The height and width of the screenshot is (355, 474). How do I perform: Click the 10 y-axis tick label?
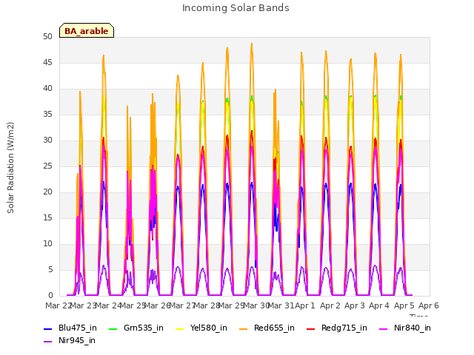tap(47, 243)
